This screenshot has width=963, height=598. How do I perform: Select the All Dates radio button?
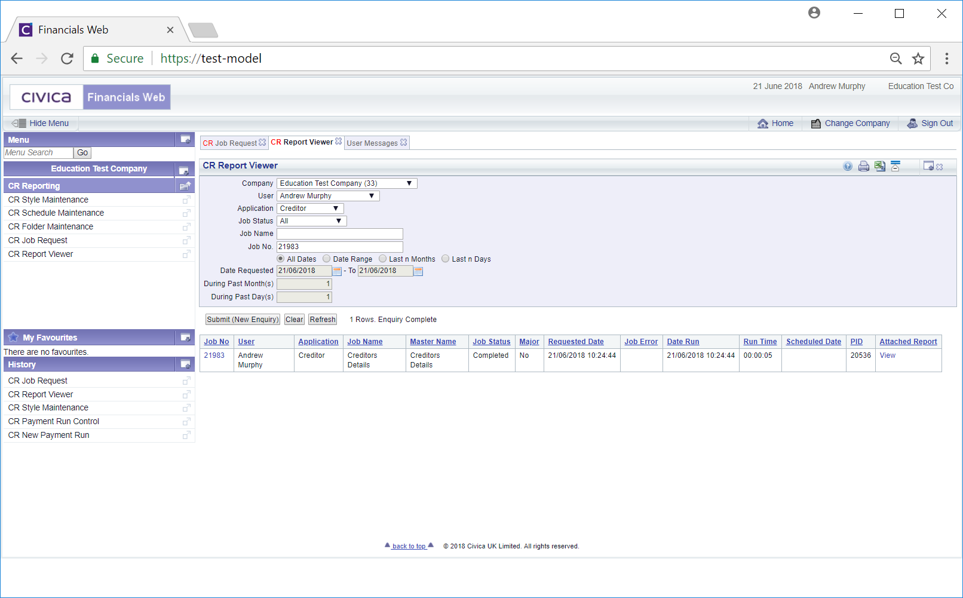tap(281, 259)
